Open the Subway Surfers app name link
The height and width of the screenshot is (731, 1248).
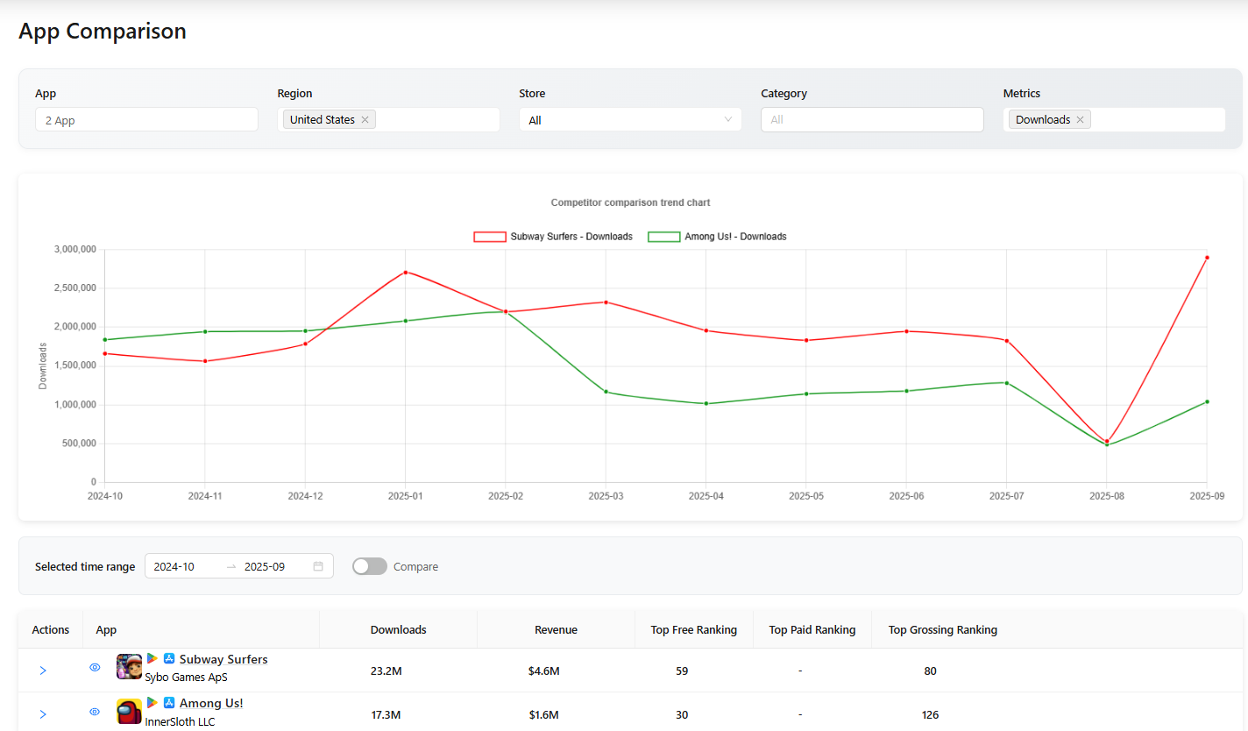coord(223,659)
